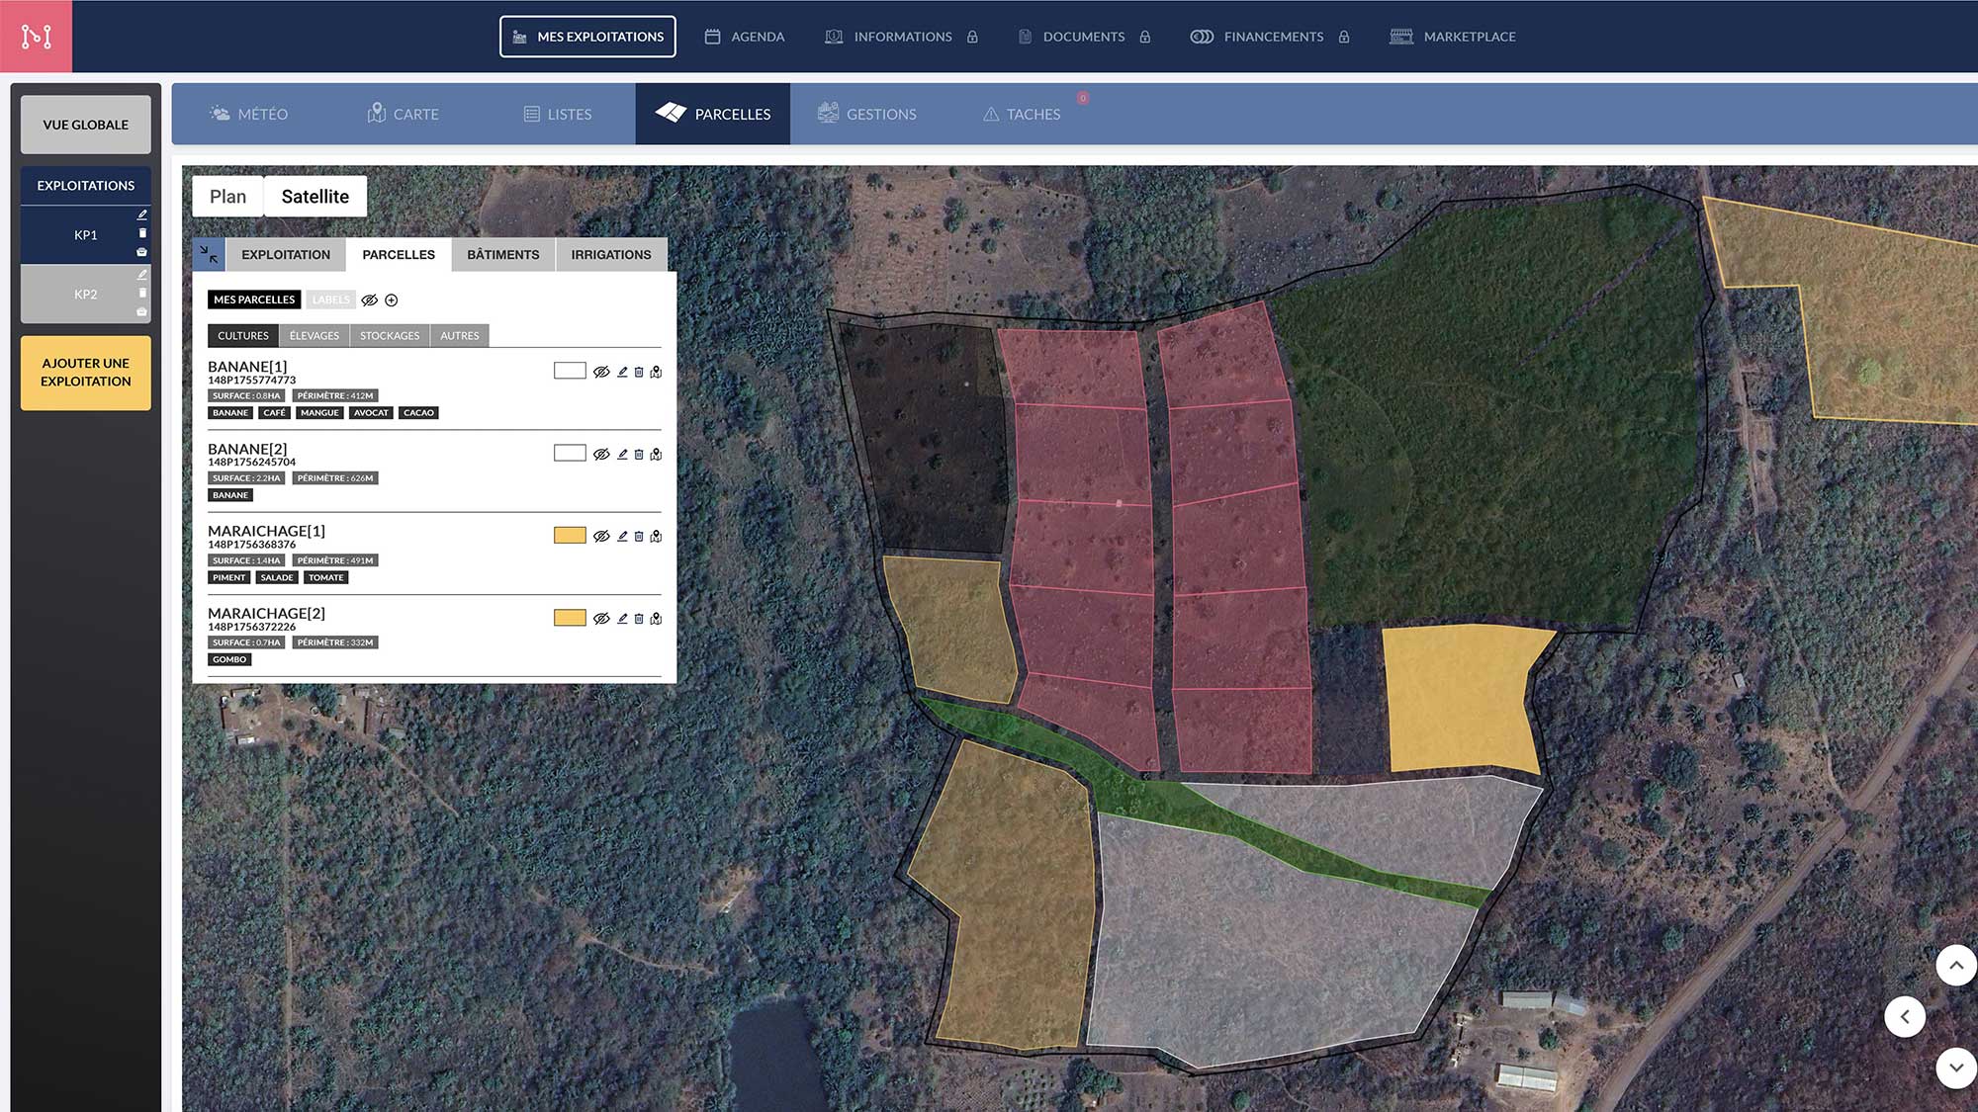
Task: Edit the BANANE[1] parcel with pencil icon
Action: 622,372
